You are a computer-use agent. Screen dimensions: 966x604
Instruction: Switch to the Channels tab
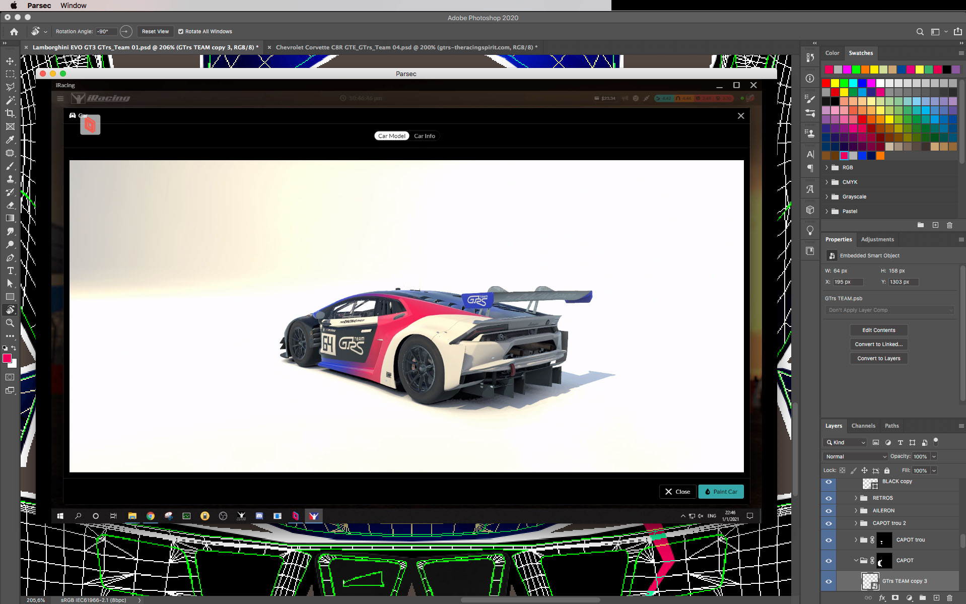863,426
